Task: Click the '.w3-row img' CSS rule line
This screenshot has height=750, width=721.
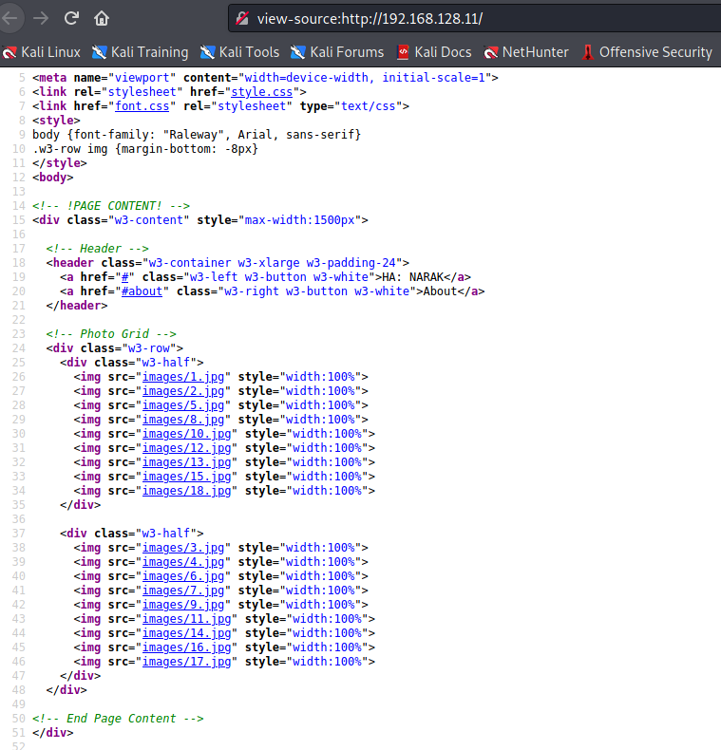Action: (x=145, y=149)
